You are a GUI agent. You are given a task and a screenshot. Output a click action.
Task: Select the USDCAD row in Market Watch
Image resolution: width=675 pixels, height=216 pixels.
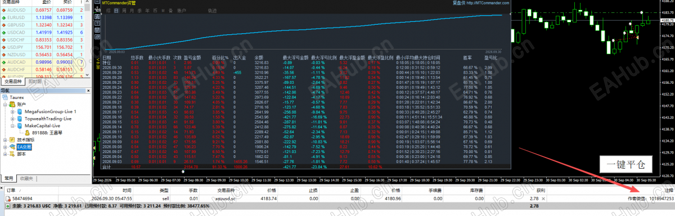coord(43,32)
